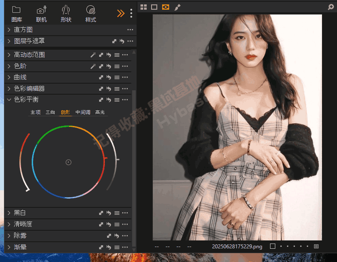Toggle the orange proofing eye icon

(x=166, y=7)
